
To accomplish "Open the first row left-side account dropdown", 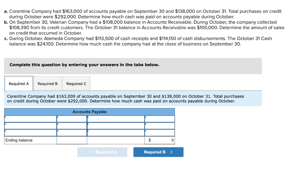I will [x=30, y=119].
